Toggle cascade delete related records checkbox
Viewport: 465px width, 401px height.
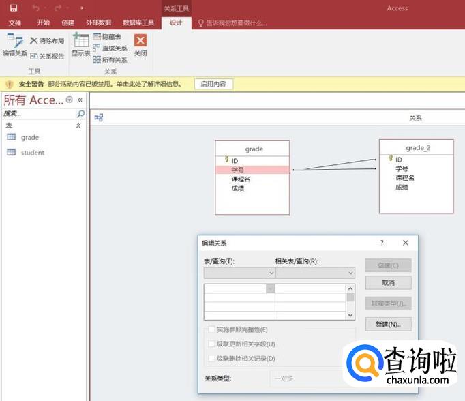click(212, 358)
